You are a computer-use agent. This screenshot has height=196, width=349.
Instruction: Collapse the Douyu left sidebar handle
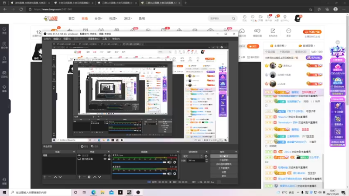pos(9,107)
